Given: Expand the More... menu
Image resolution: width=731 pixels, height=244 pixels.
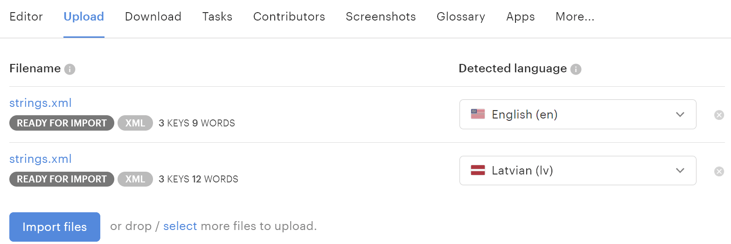Looking at the screenshot, I should pos(575,17).
